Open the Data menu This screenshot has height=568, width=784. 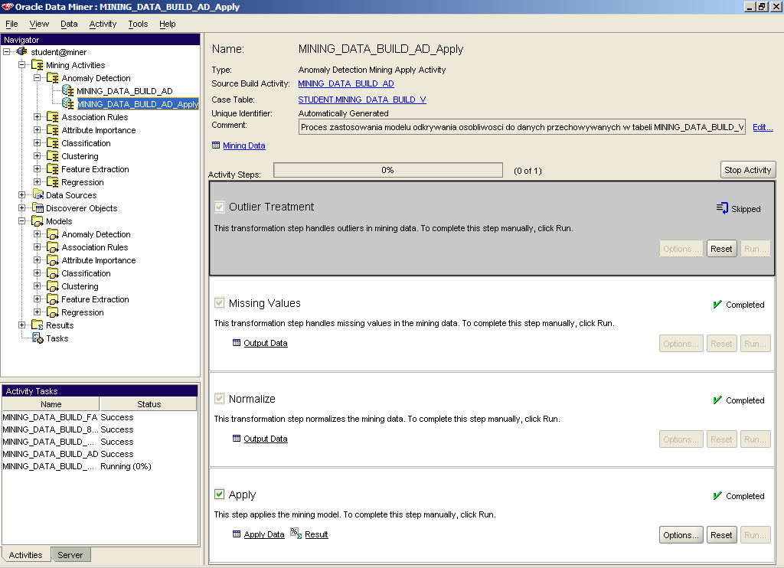click(69, 24)
